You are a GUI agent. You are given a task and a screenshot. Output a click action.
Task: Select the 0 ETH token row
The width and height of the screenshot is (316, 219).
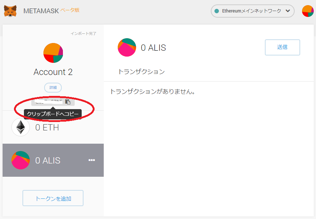click(53, 128)
